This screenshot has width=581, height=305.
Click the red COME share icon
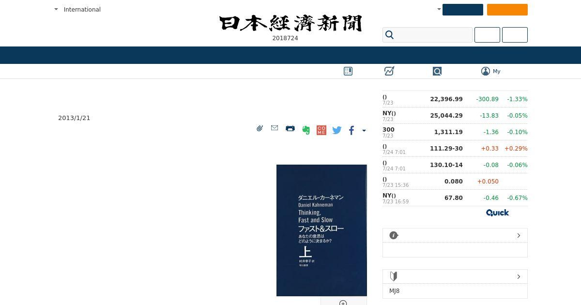pos(321,130)
